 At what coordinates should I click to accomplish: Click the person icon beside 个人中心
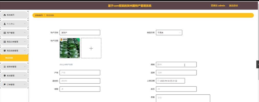coord(5,24)
